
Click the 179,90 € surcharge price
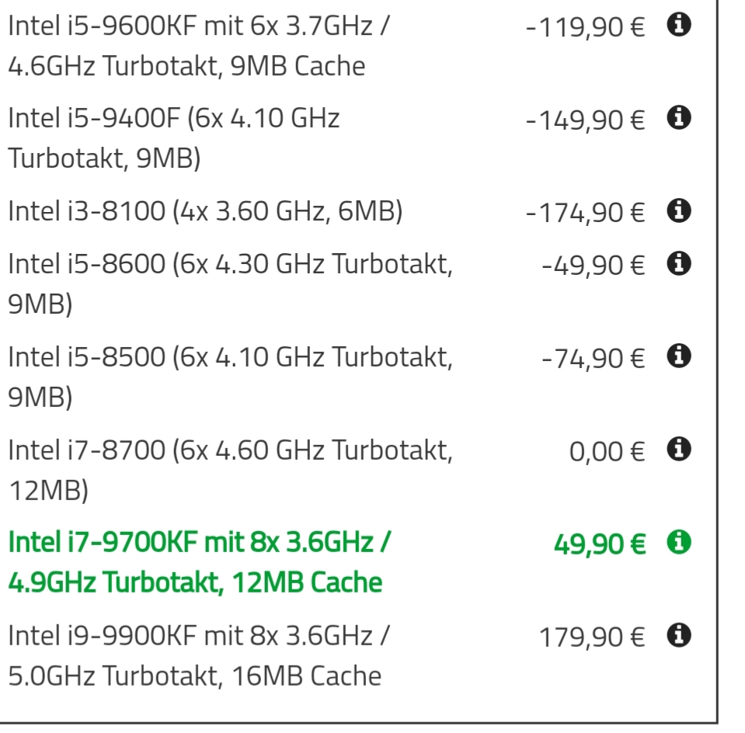pyautogui.click(x=592, y=637)
